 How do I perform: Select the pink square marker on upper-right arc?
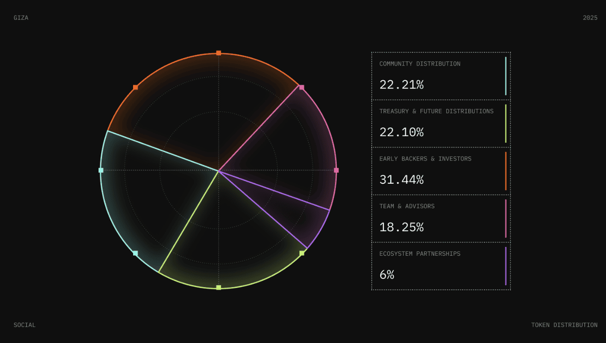(x=302, y=87)
